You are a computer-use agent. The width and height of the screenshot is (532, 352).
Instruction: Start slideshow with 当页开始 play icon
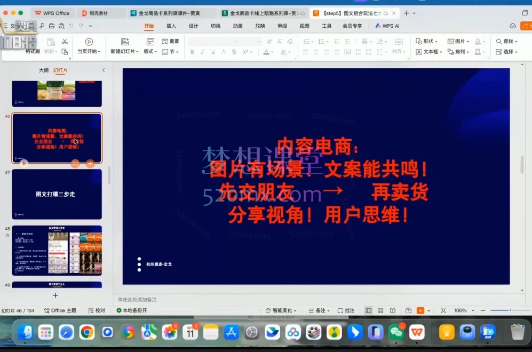(x=89, y=42)
